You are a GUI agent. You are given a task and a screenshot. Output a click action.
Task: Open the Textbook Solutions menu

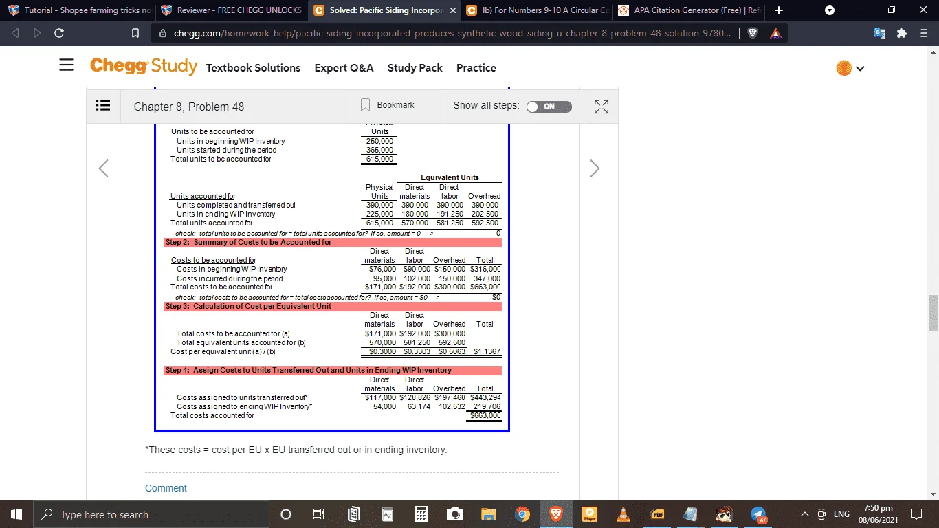253,67
